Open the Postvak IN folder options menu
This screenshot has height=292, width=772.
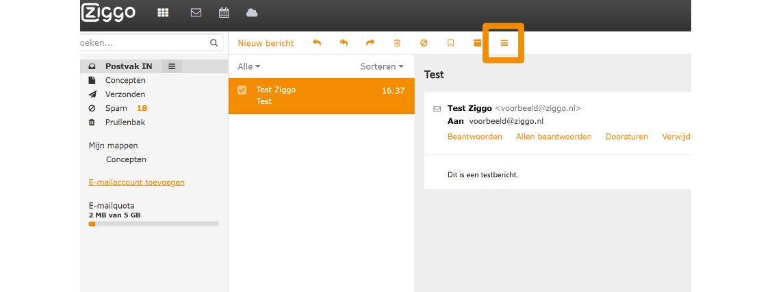pos(172,66)
